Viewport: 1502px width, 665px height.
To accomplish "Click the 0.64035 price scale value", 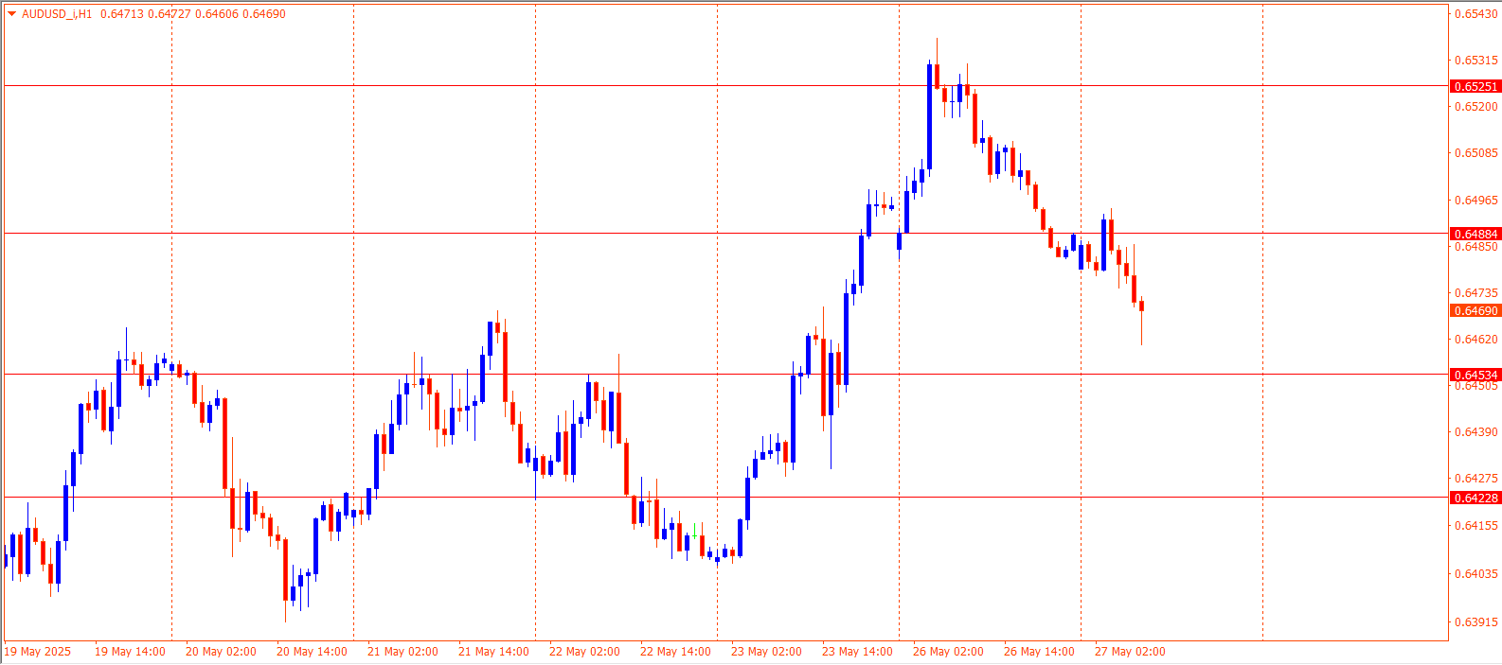I will point(1476,574).
